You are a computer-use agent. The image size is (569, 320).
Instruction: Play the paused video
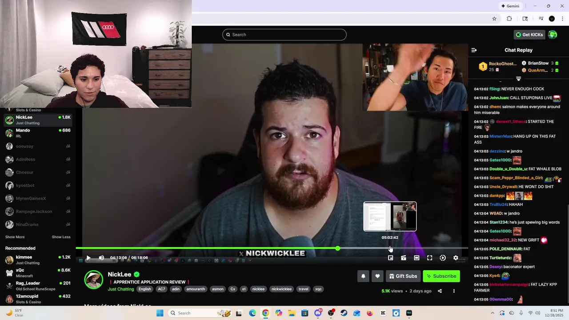(x=88, y=258)
